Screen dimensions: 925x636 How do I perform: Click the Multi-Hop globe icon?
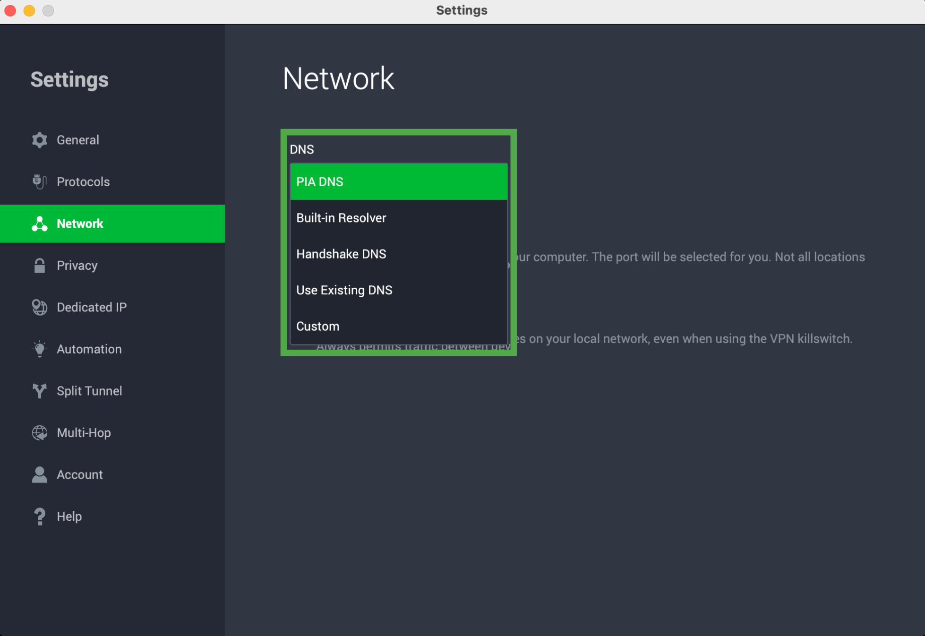tap(40, 433)
